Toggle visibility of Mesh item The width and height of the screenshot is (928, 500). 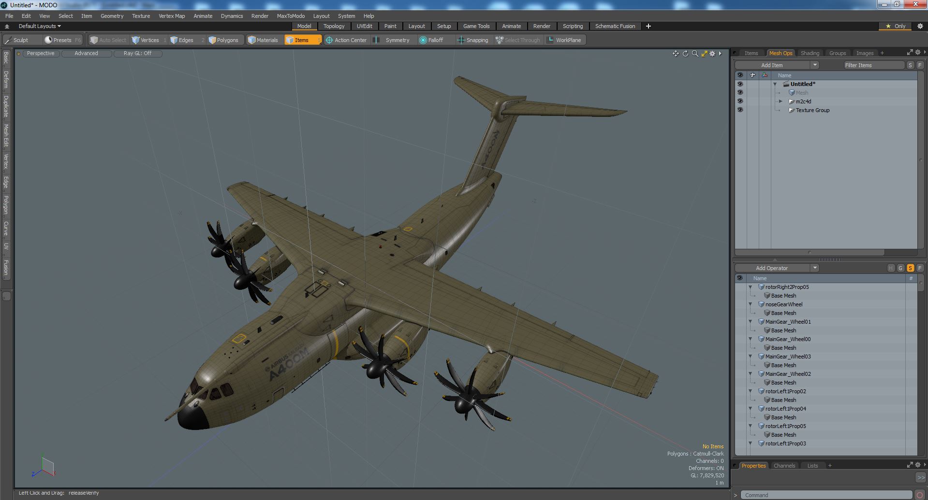[x=740, y=93]
